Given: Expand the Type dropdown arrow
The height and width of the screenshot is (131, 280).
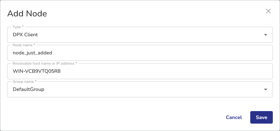Looking at the screenshot, I should pyautogui.click(x=266, y=35).
